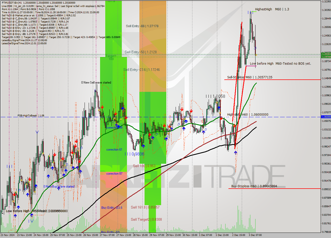Screen dimensions: 331x238
Task: Click the 'Sell 161.8 | 0.85857' label
Action: pos(145,207)
